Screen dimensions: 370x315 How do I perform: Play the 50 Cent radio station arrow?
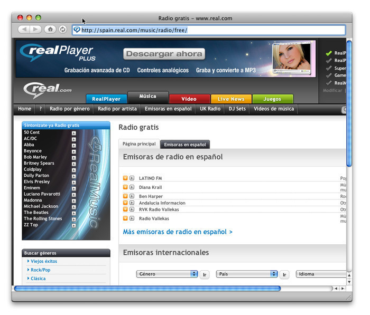[74, 133]
